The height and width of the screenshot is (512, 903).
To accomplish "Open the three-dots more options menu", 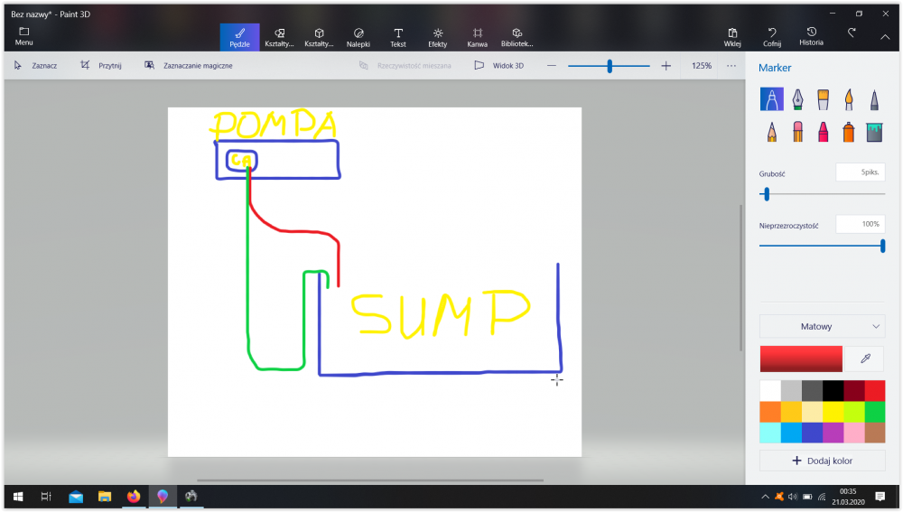I will pyautogui.click(x=731, y=66).
